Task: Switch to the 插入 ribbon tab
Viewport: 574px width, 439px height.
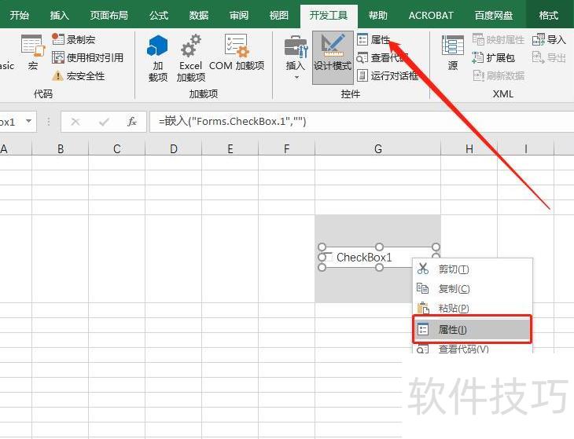Action: coord(59,16)
